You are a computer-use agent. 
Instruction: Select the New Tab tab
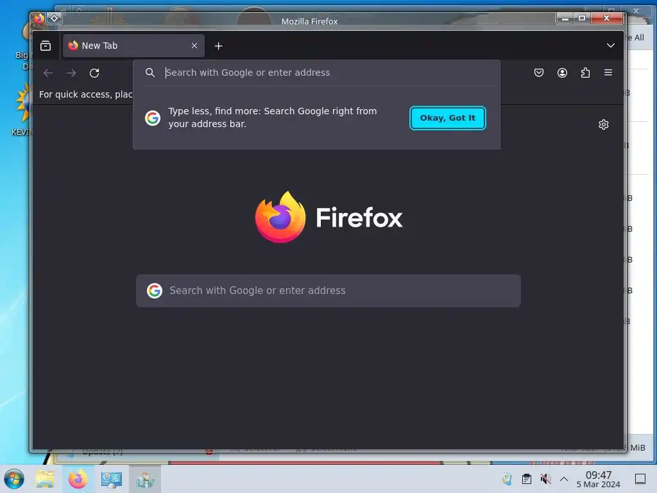133,46
